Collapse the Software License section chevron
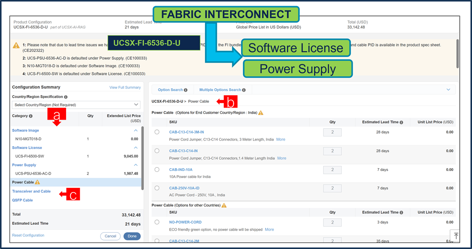 point(136,148)
